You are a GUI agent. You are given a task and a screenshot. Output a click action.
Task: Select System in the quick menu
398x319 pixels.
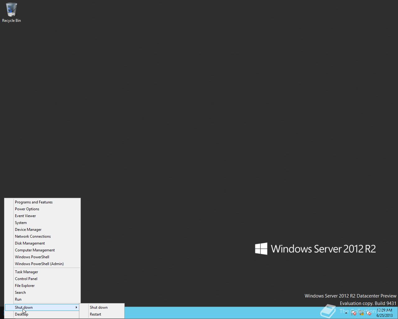click(43, 223)
